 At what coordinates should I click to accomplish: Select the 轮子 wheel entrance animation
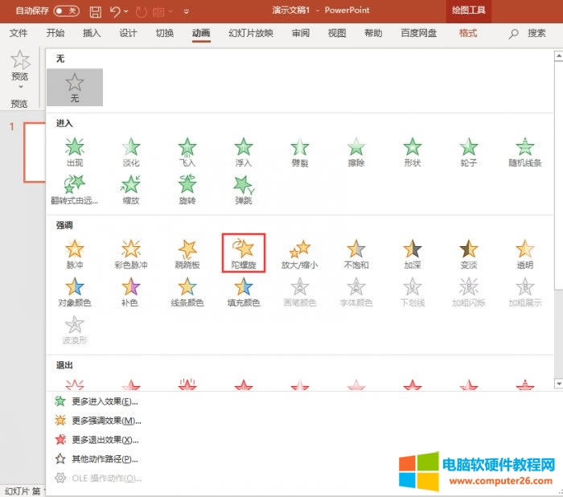click(x=468, y=152)
